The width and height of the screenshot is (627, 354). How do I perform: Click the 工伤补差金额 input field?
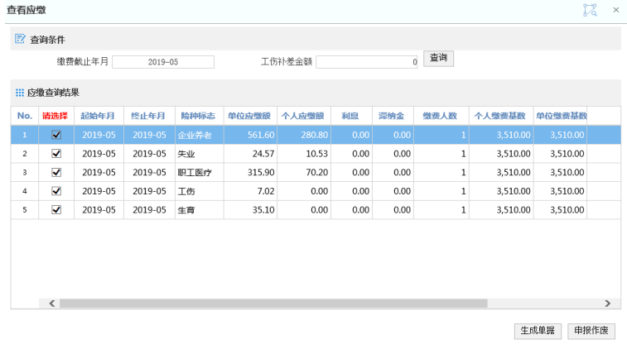[x=368, y=62]
